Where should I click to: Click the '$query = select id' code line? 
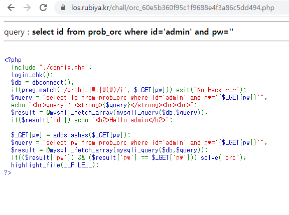coord(139,97)
